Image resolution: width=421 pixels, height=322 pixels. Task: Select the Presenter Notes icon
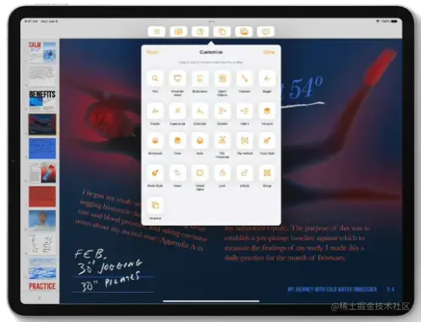[x=178, y=78]
